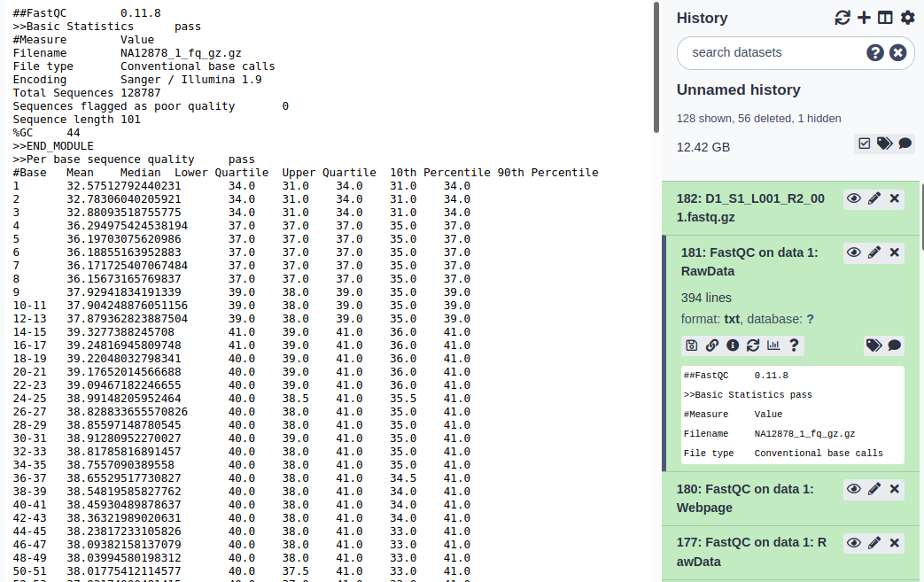Click mean value 38.01775412114577 for base 50-51

point(124,571)
